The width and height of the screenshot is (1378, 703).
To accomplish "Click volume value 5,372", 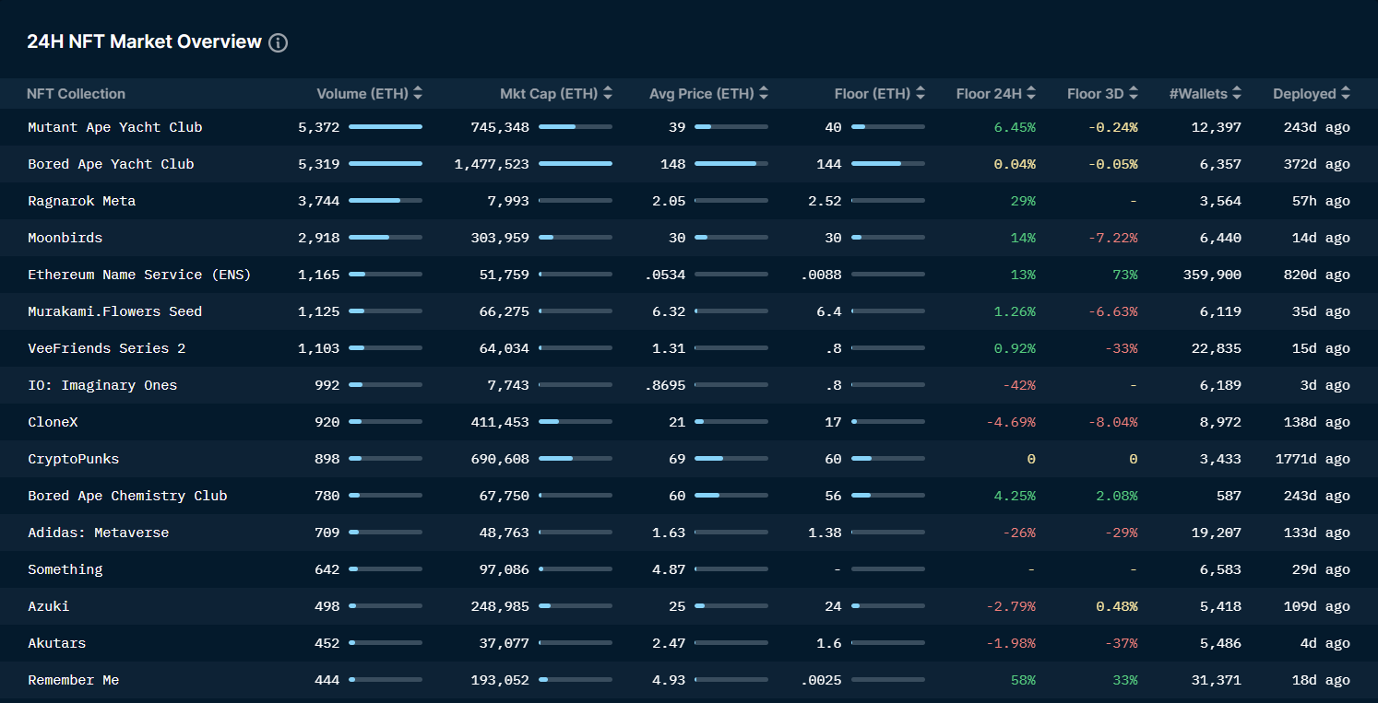I will [319, 127].
